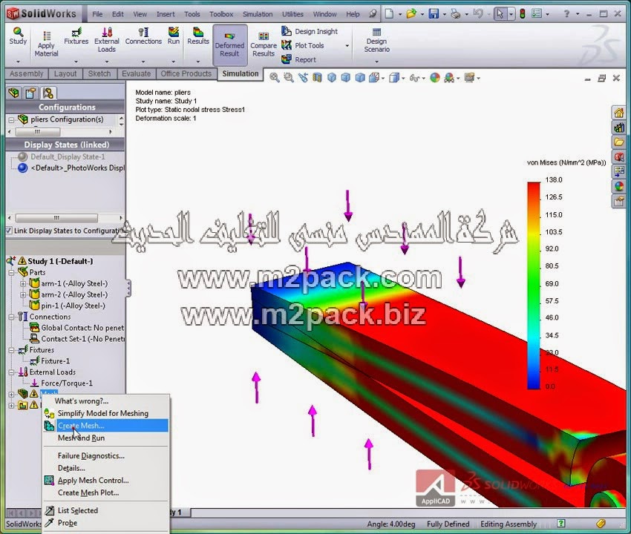Viewport: 631px width, 534px height.
Task: Select <Default>_PhotoWorks Display state
Action: [78, 168]
